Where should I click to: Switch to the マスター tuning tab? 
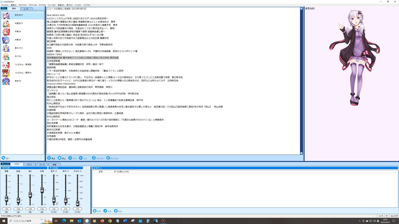pyautogui.click(x=17, y=164)
